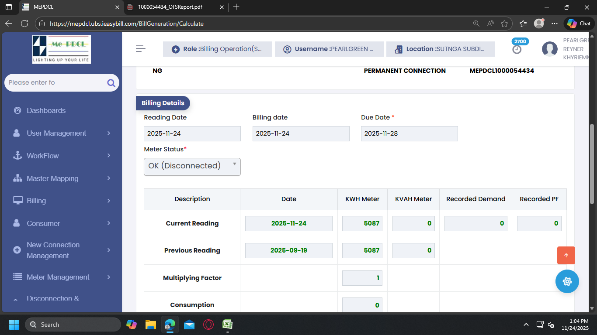This screenshot has height=335, width=597.
Task: Click the Current Reading KWH Meter field
Action: pyautogui.click(x=362, y=223)
